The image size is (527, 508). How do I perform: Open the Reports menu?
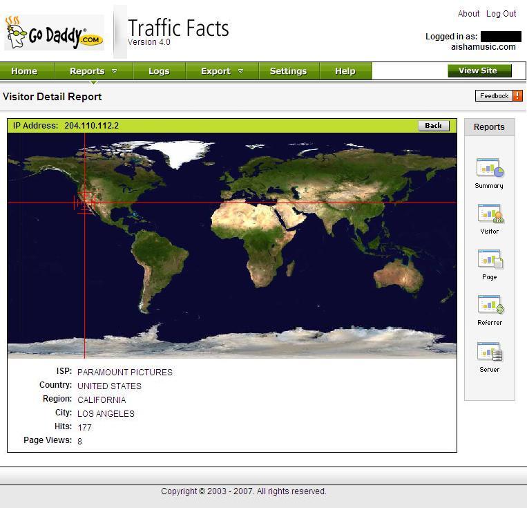pyautogui.click(x=93, y=71)
